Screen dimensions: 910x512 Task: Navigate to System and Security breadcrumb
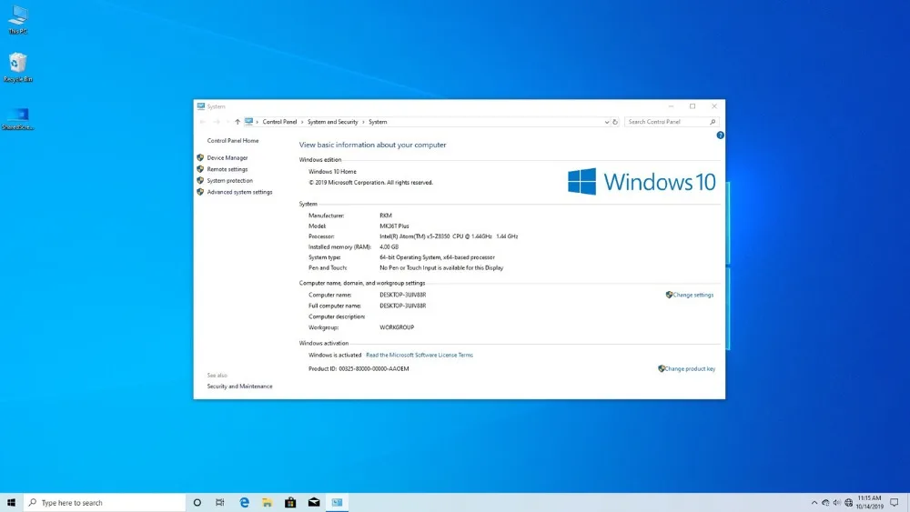(x=332, y=122)
